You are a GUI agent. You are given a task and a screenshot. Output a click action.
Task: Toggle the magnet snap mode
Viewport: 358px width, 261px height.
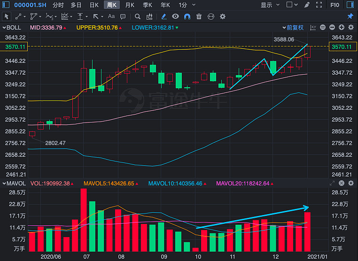pos(187,16)
